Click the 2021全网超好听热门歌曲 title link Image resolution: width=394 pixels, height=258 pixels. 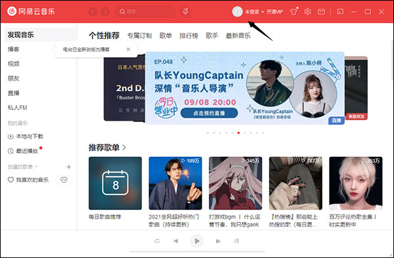[174, 221]
